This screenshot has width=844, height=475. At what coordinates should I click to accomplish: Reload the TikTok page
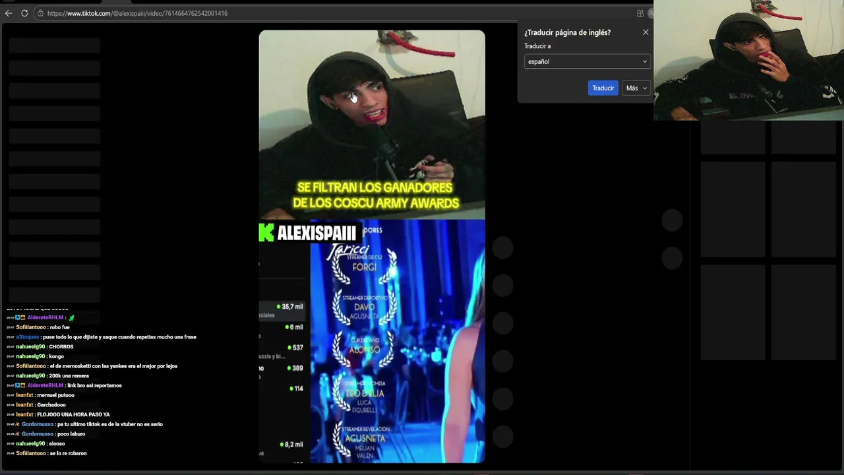pyautogui.click(x=24, y=13)
